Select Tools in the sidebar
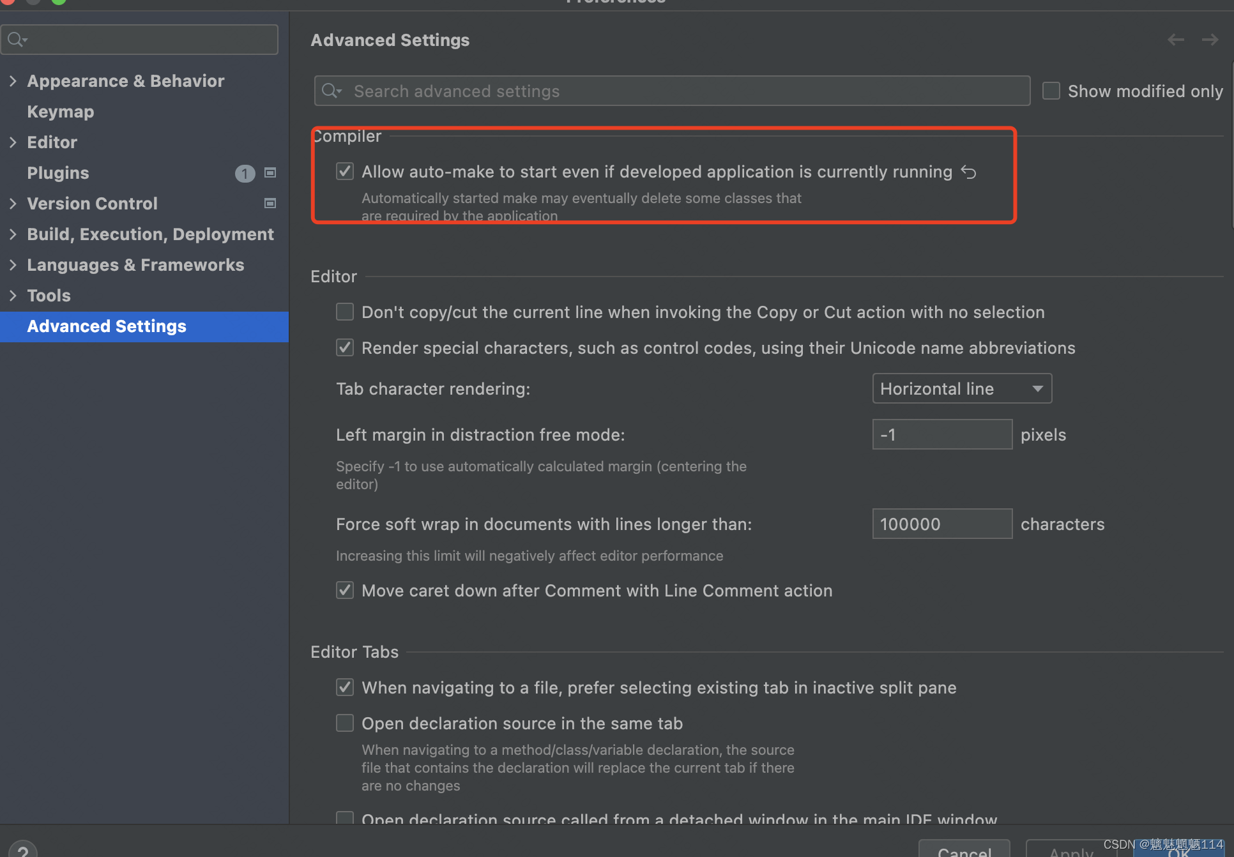This screenshot has height=857, width=1234. pos(49,295)
